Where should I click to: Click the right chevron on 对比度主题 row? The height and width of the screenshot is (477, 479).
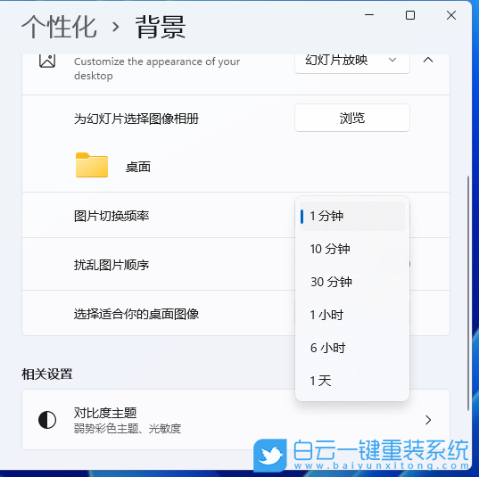tap(428, 420)
